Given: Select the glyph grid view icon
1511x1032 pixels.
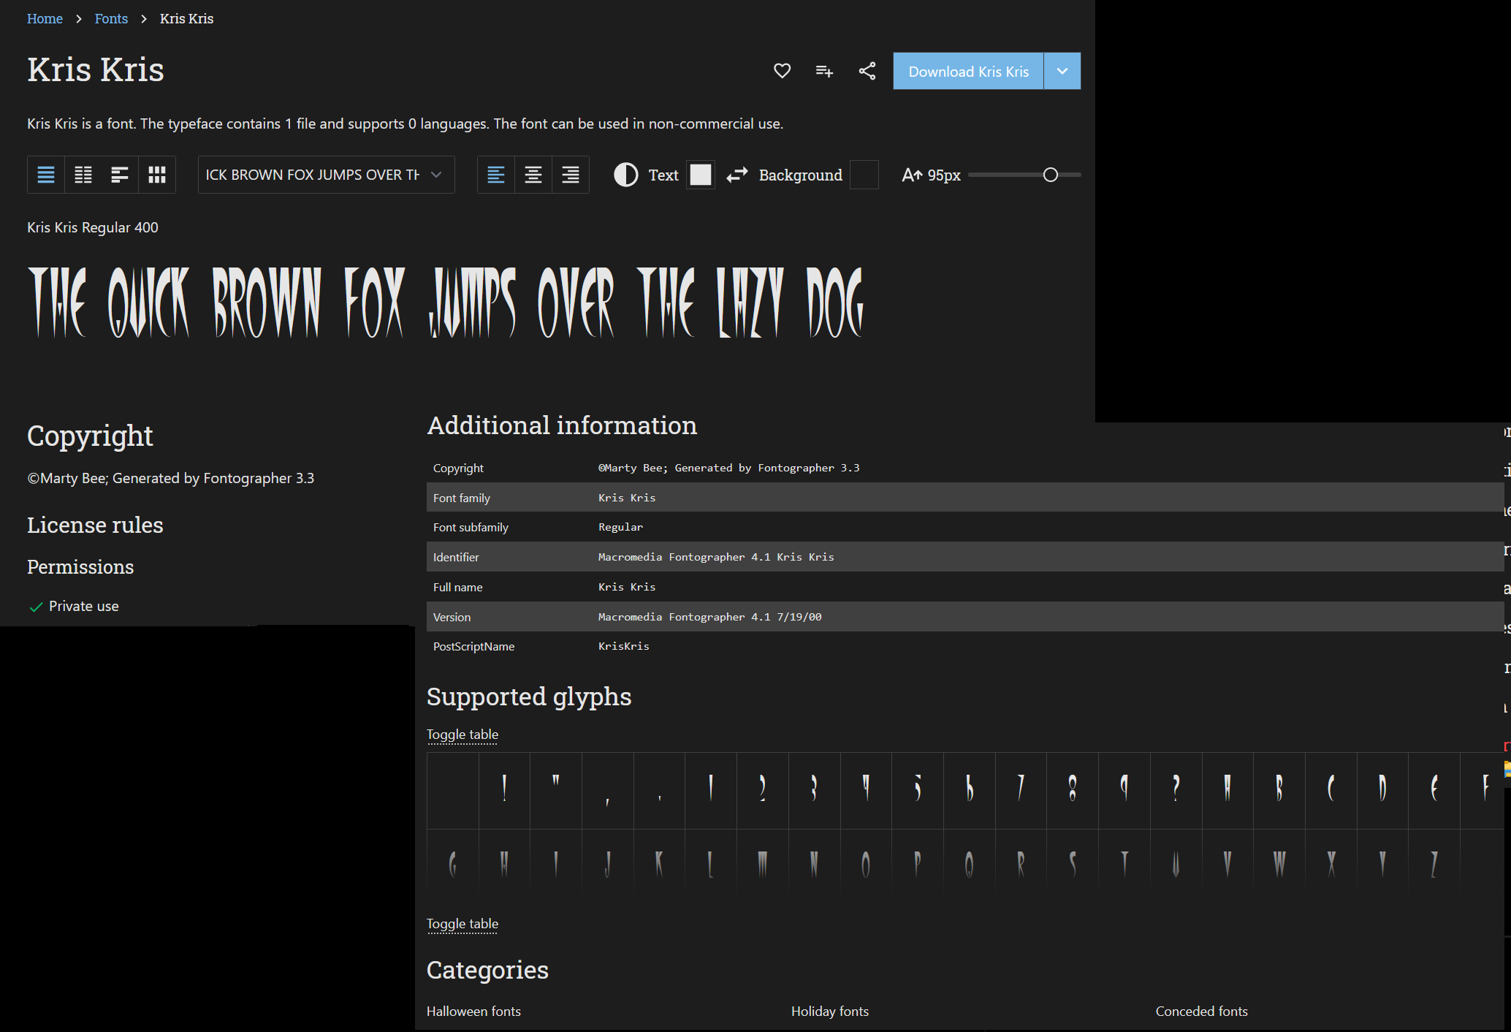Looking at the screenshot, I should coord(157,175).
